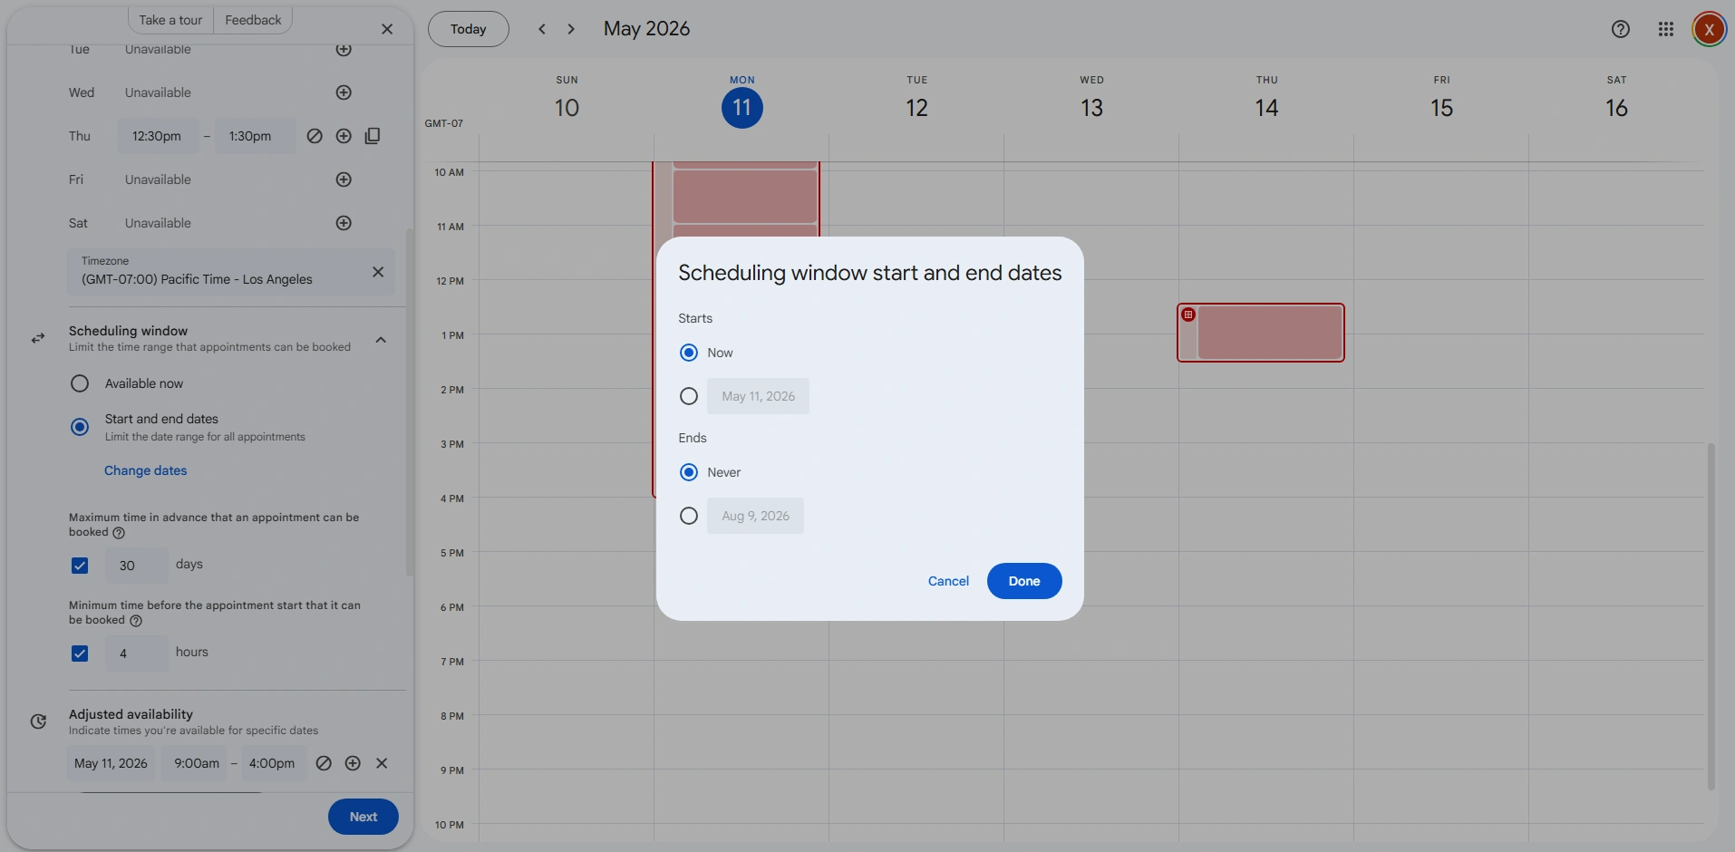1735x852 pixels.
Task: Remove the May 11, 2026 adjusted date
Action: [x=382, y=763]
